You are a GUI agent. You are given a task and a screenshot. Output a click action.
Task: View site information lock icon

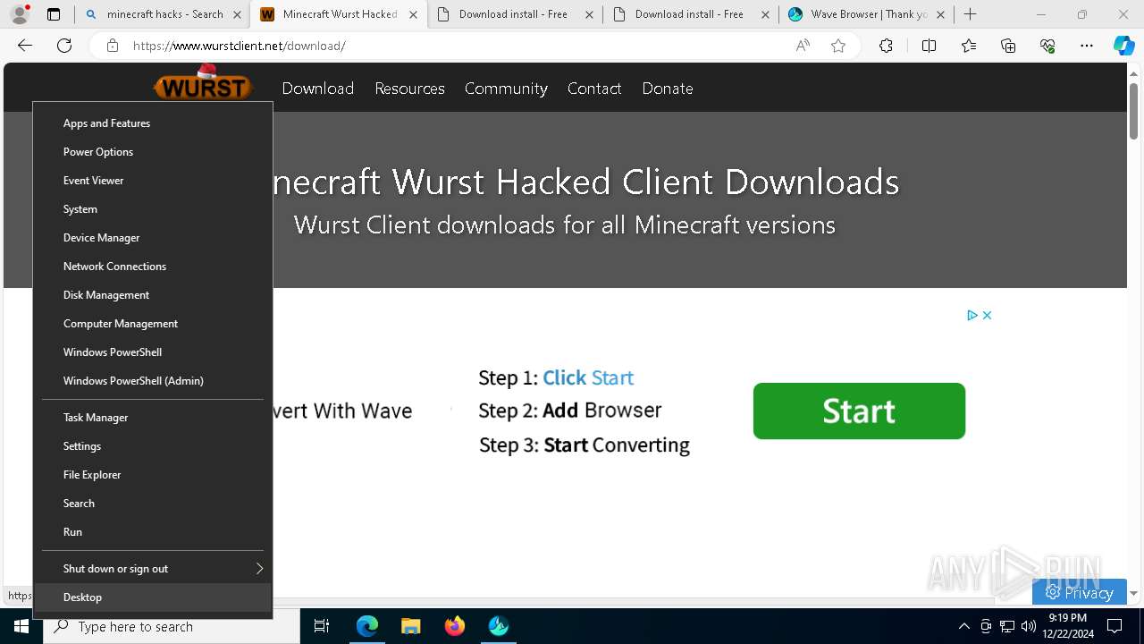click(x=113, y=46)
